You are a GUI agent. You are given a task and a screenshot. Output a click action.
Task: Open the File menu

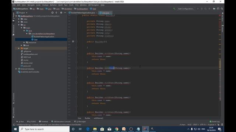pos(14,5)
